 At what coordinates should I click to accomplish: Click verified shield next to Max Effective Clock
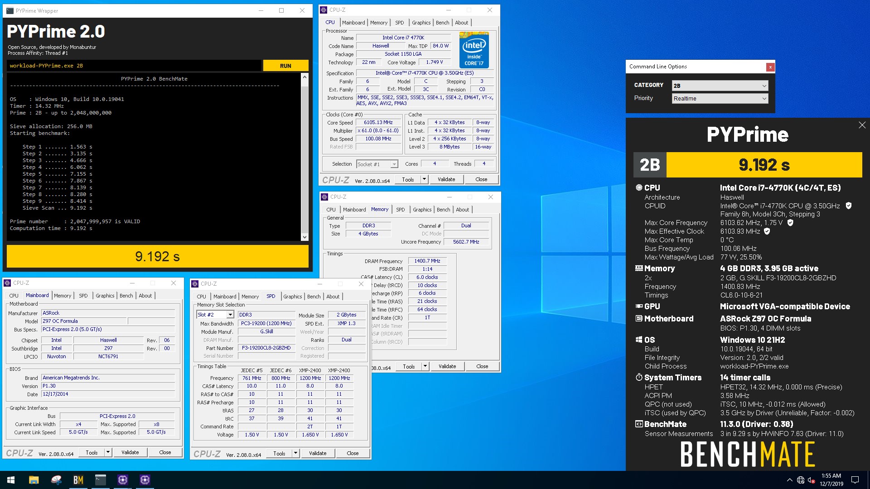[x=767, y=231]
